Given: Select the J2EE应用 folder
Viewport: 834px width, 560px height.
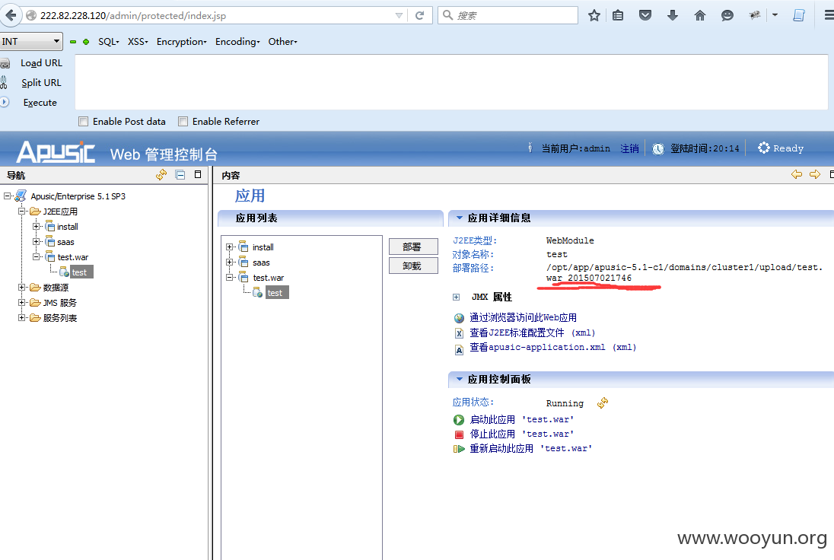Looking at the screenshot, I should 60,211.
